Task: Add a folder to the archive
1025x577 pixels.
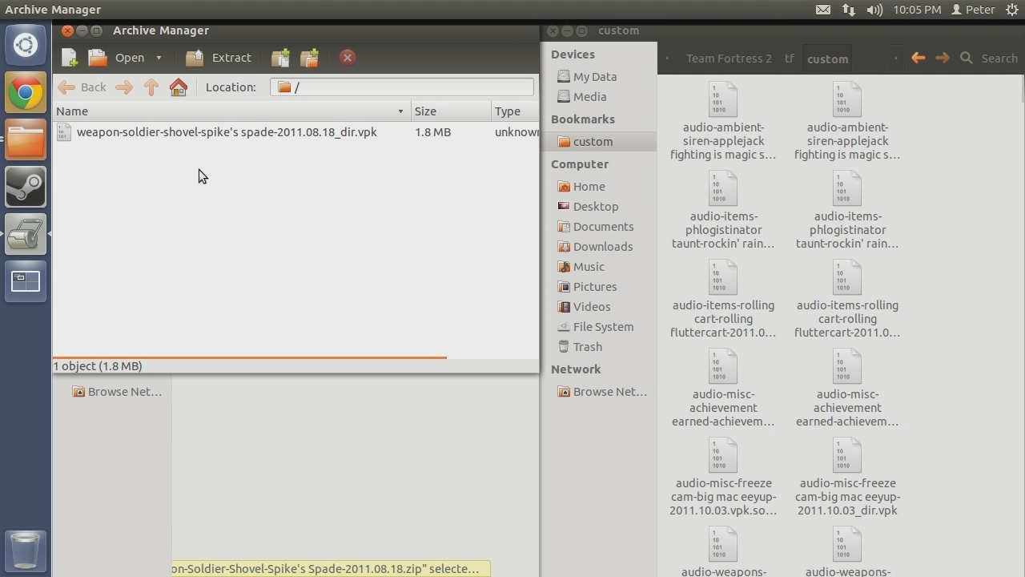Action: [309, 58]
